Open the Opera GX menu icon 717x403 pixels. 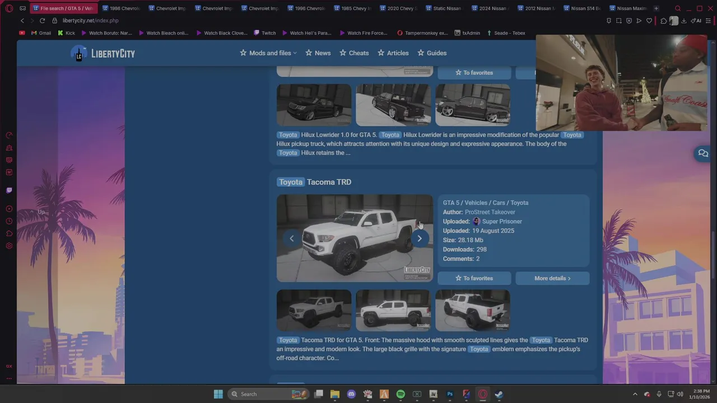coord(9,8)
